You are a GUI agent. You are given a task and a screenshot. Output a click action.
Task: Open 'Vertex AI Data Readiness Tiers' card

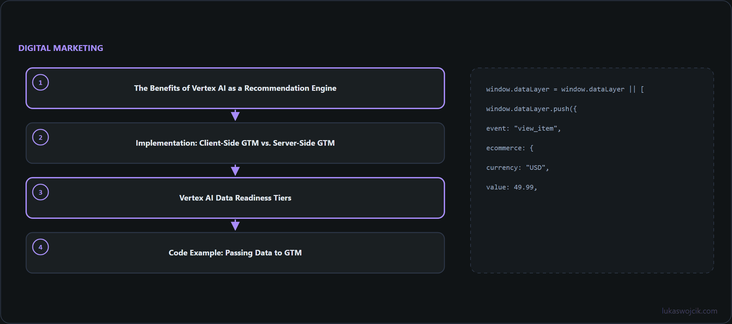[x=235, y=198]
